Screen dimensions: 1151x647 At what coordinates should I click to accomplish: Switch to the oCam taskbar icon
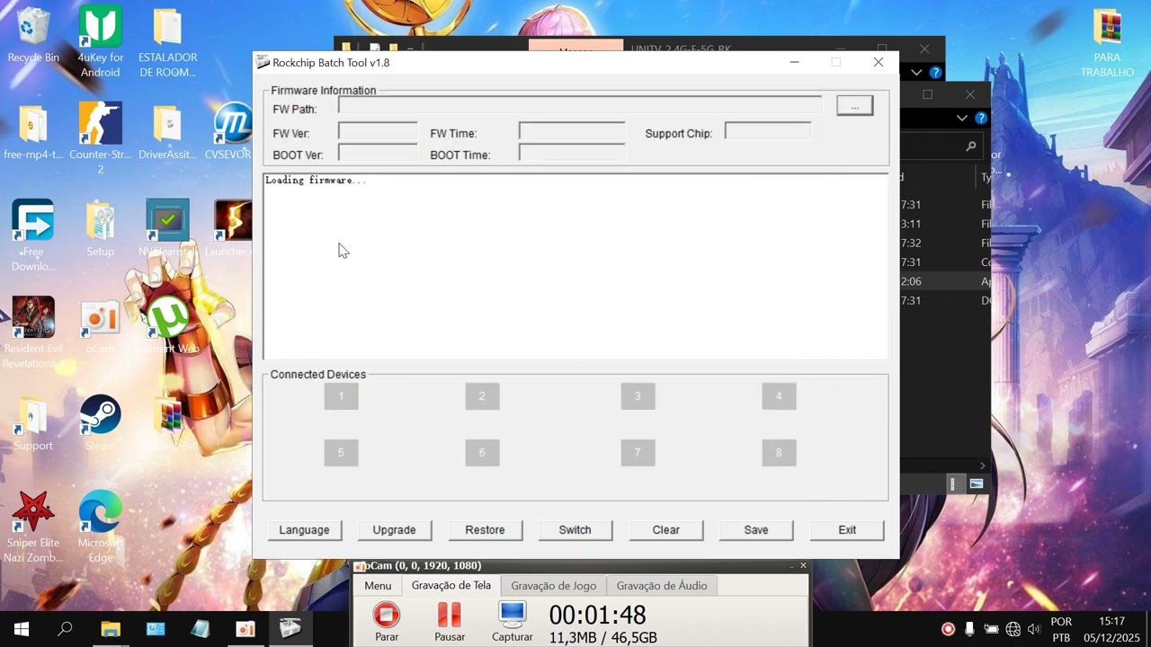click(x=245, y=629)
